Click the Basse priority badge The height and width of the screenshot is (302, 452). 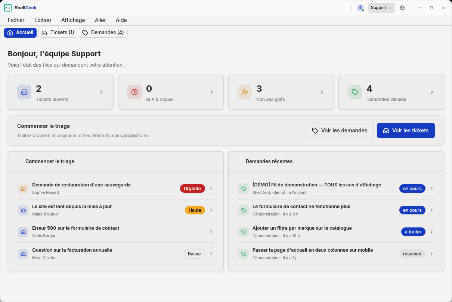(x=194, y=254)
